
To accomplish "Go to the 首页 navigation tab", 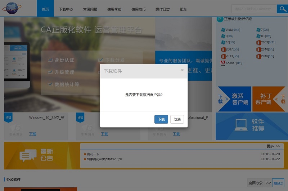I will pyautogui.click(x=45, y=9).
